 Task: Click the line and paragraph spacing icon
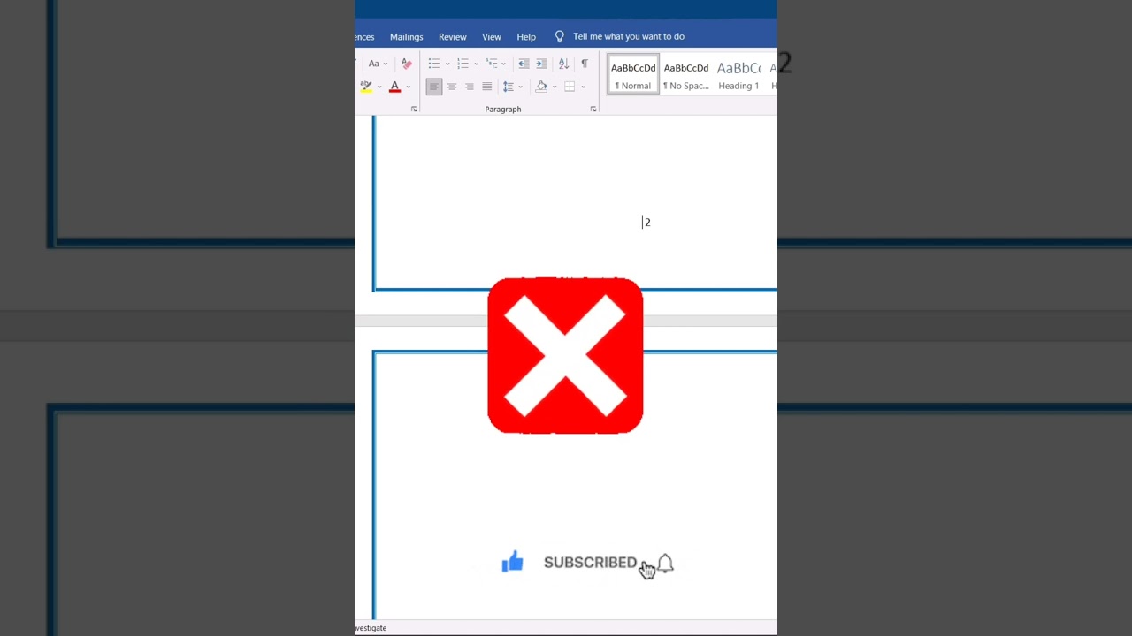(508, 87)
